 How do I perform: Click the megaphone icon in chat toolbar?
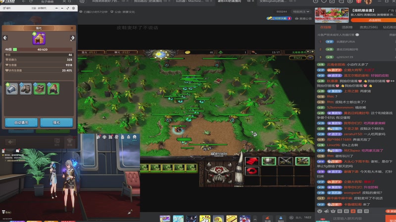pyautogui.click(x=326, y=211)
